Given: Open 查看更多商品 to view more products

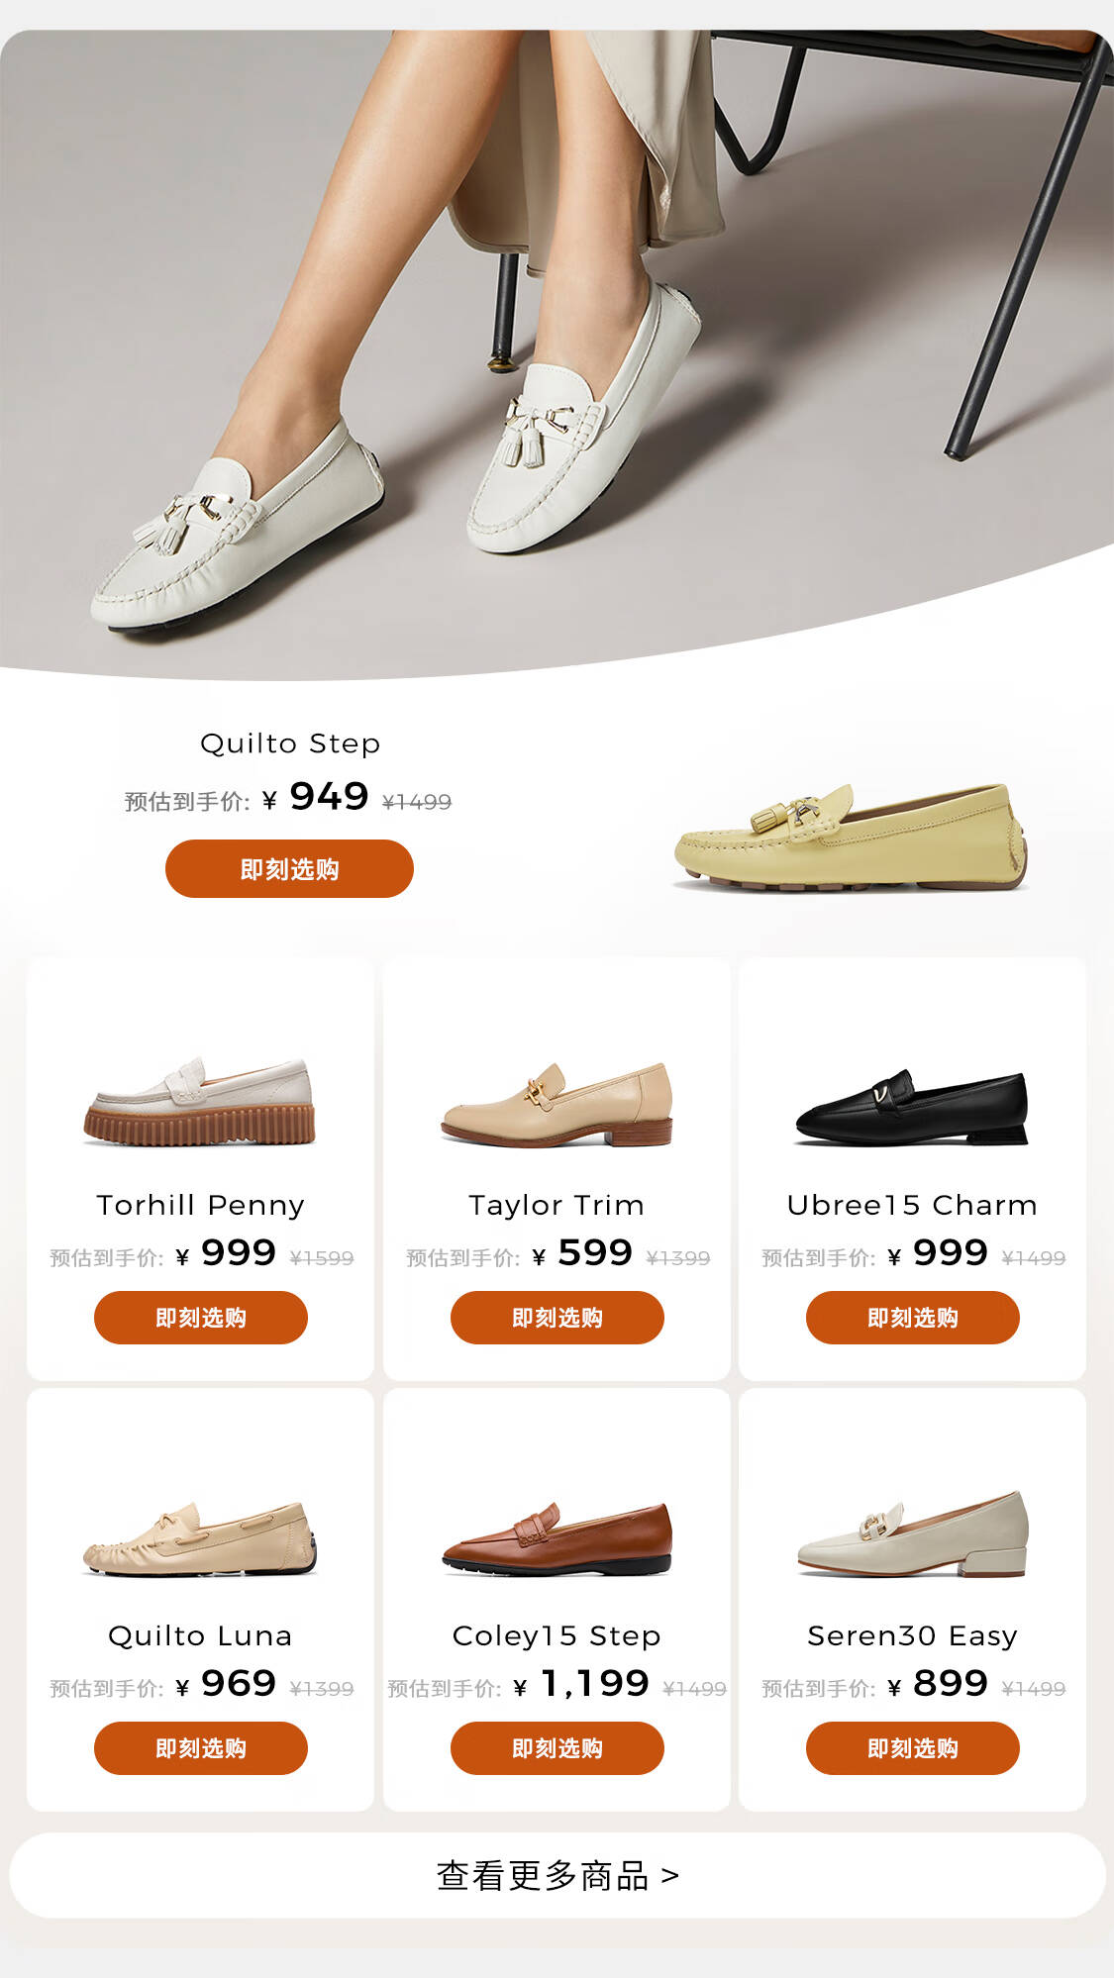Looking at the screenshot, I should click(x=557, y=1875).
